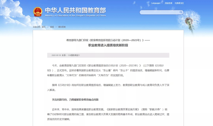
Task: Click the national emblem logo
Action: (x=38, y=12)
